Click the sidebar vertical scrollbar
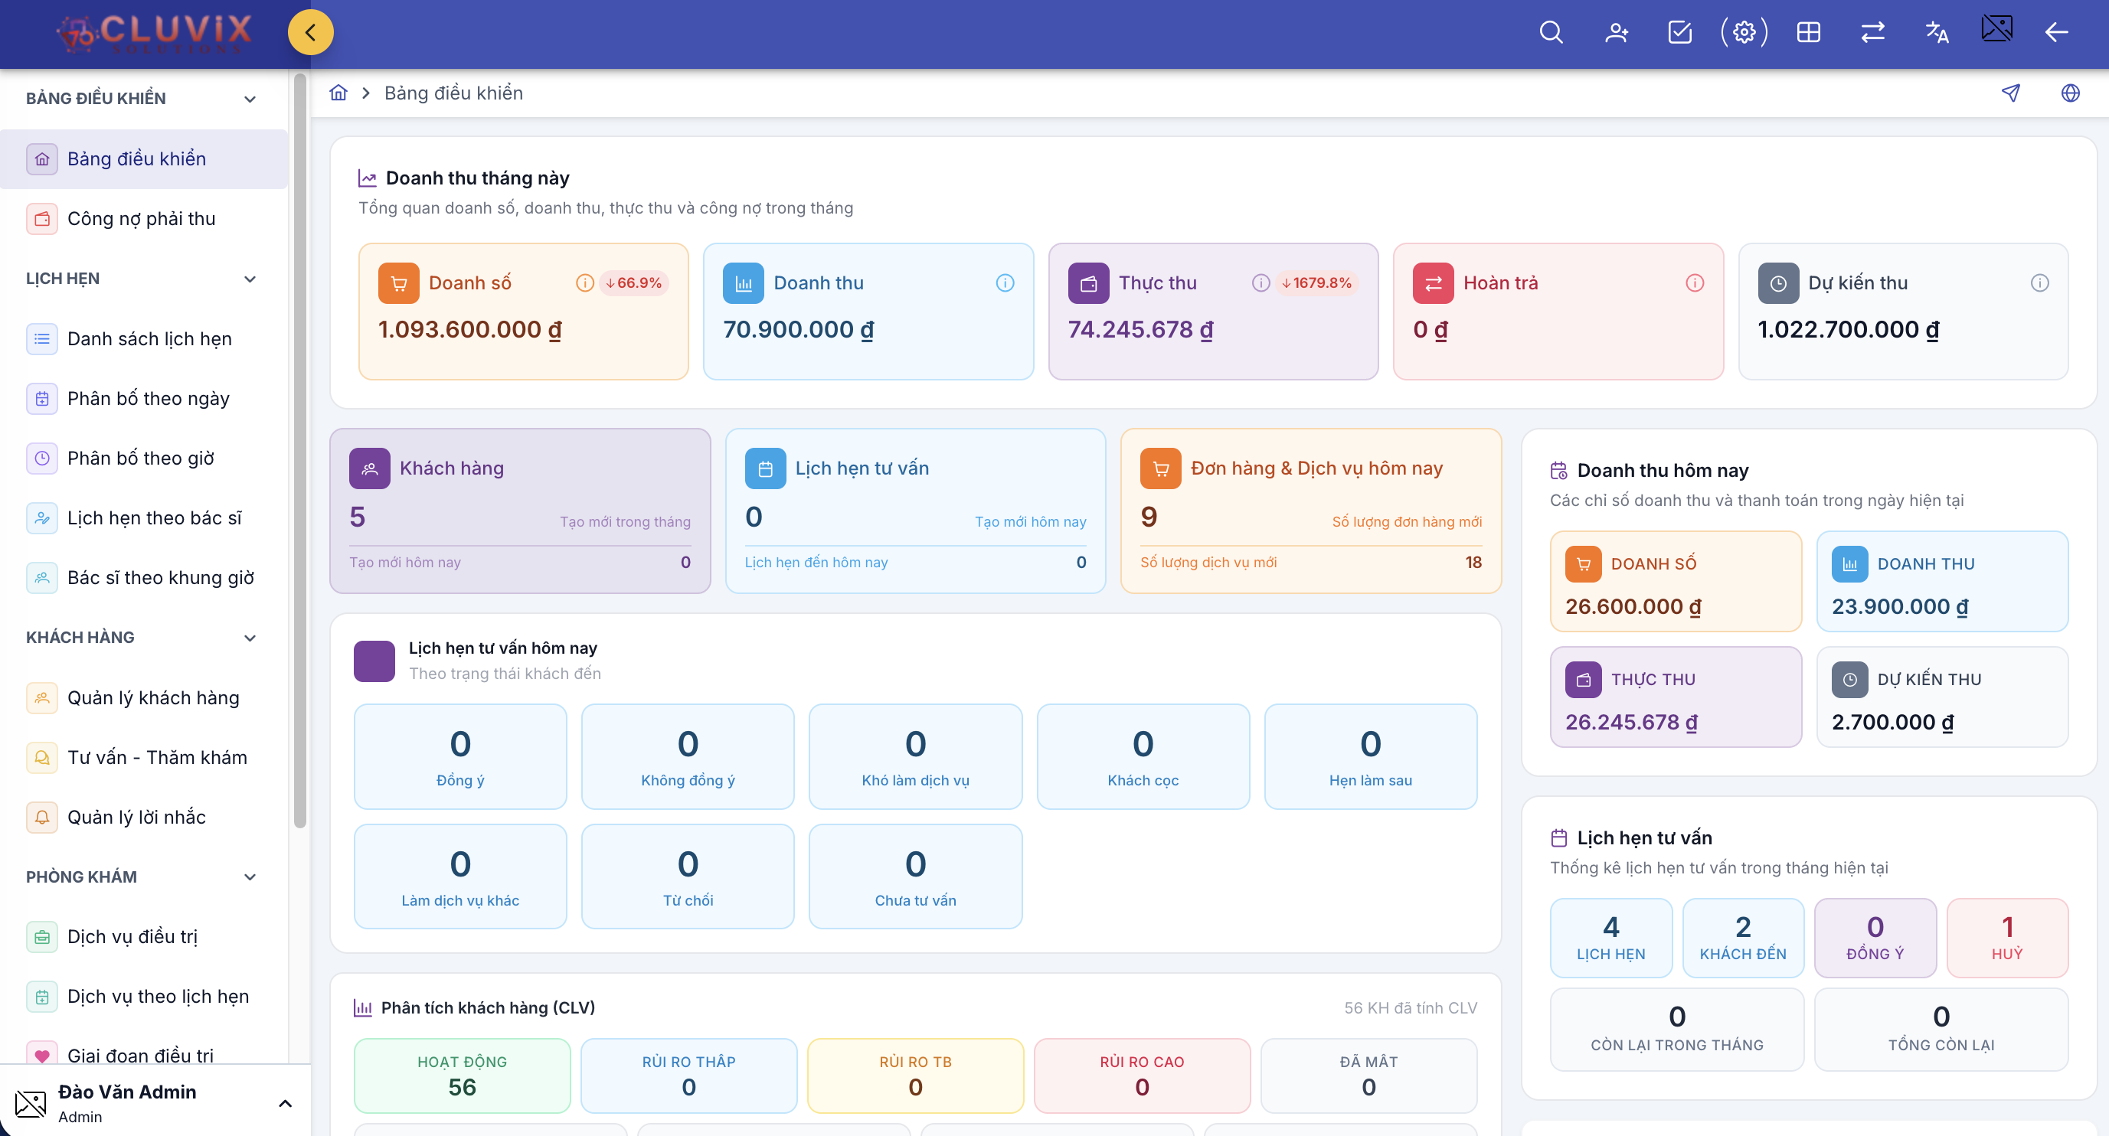2109x1136 pixels. (x=299, y=450)
